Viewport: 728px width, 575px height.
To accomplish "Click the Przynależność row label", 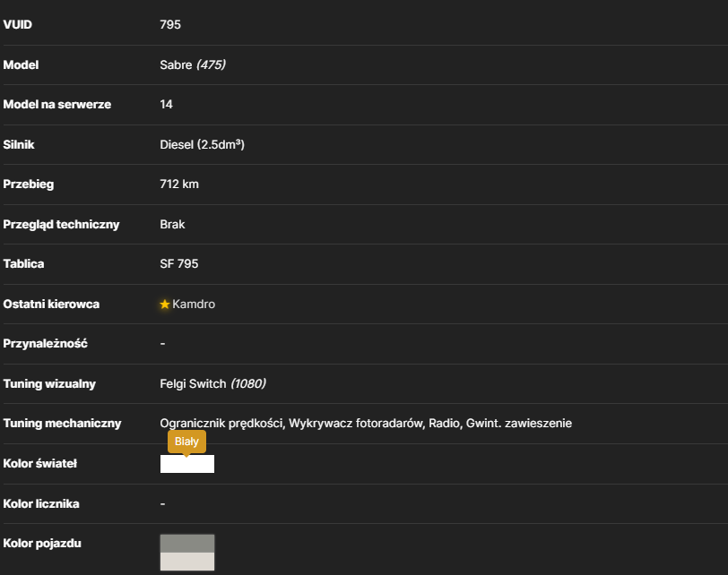I will (45, 344).
